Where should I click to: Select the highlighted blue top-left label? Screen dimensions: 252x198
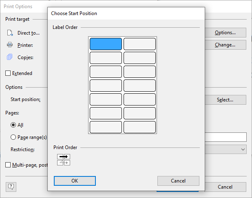106,44
